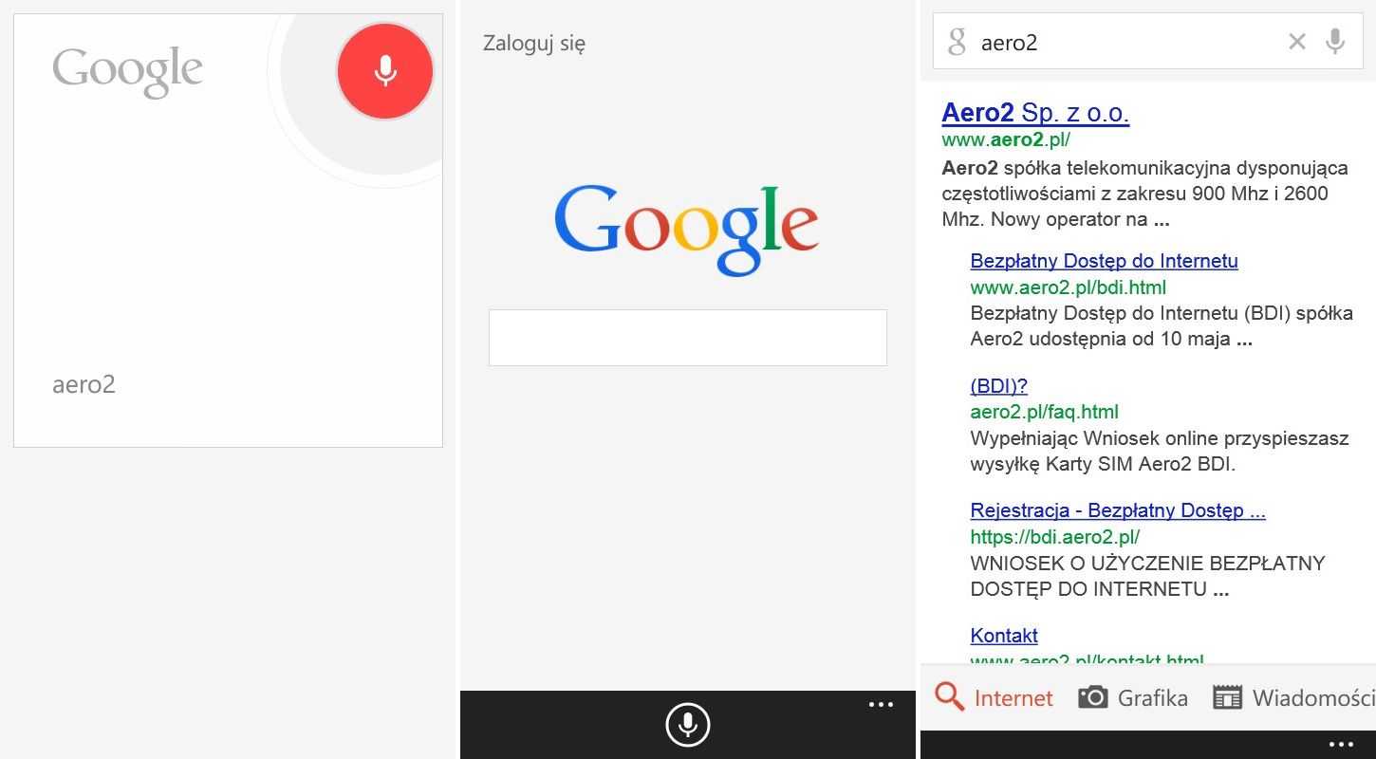Clear the aero2 search text with X
The image size is (1376, 759).
1297,41
